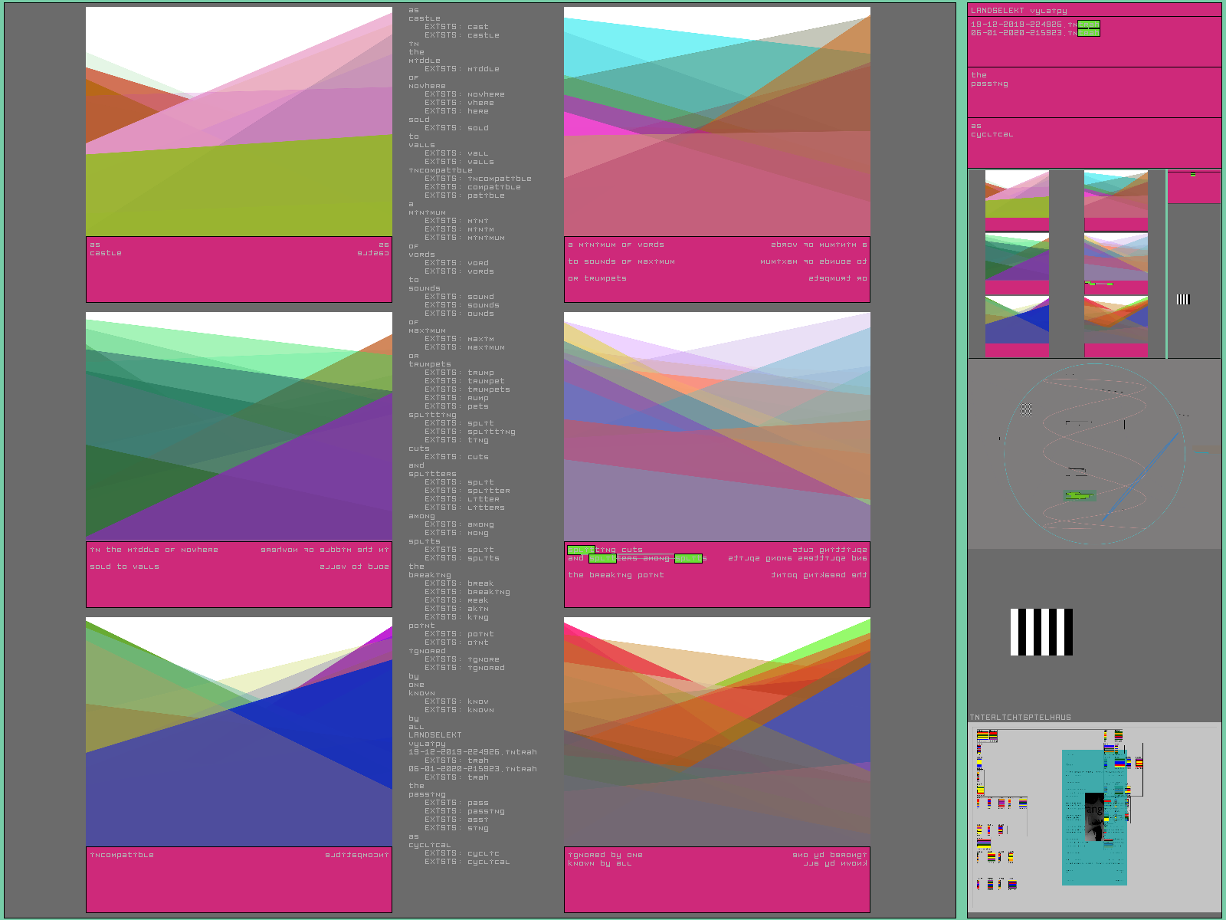Image resolution: width=1226 pixels, height=920 pixels.
Task: Click the green blob inside the wireframe sphere
Action: (1079, 496)
